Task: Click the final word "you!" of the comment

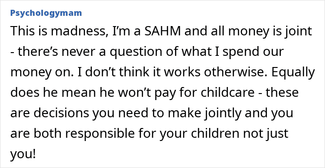Action: coord(23,154)
